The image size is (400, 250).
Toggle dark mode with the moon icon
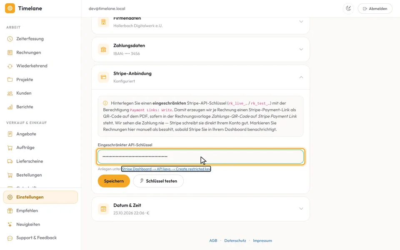pos(348,8)
